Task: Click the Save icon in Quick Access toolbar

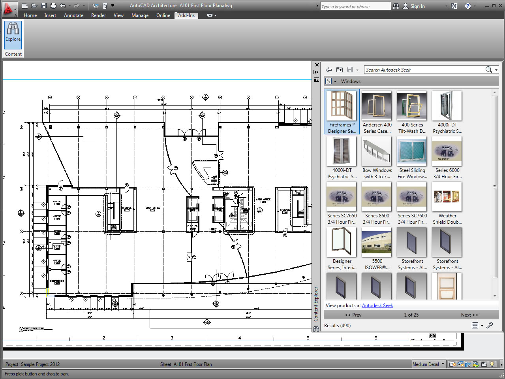Action: point(43,6)
